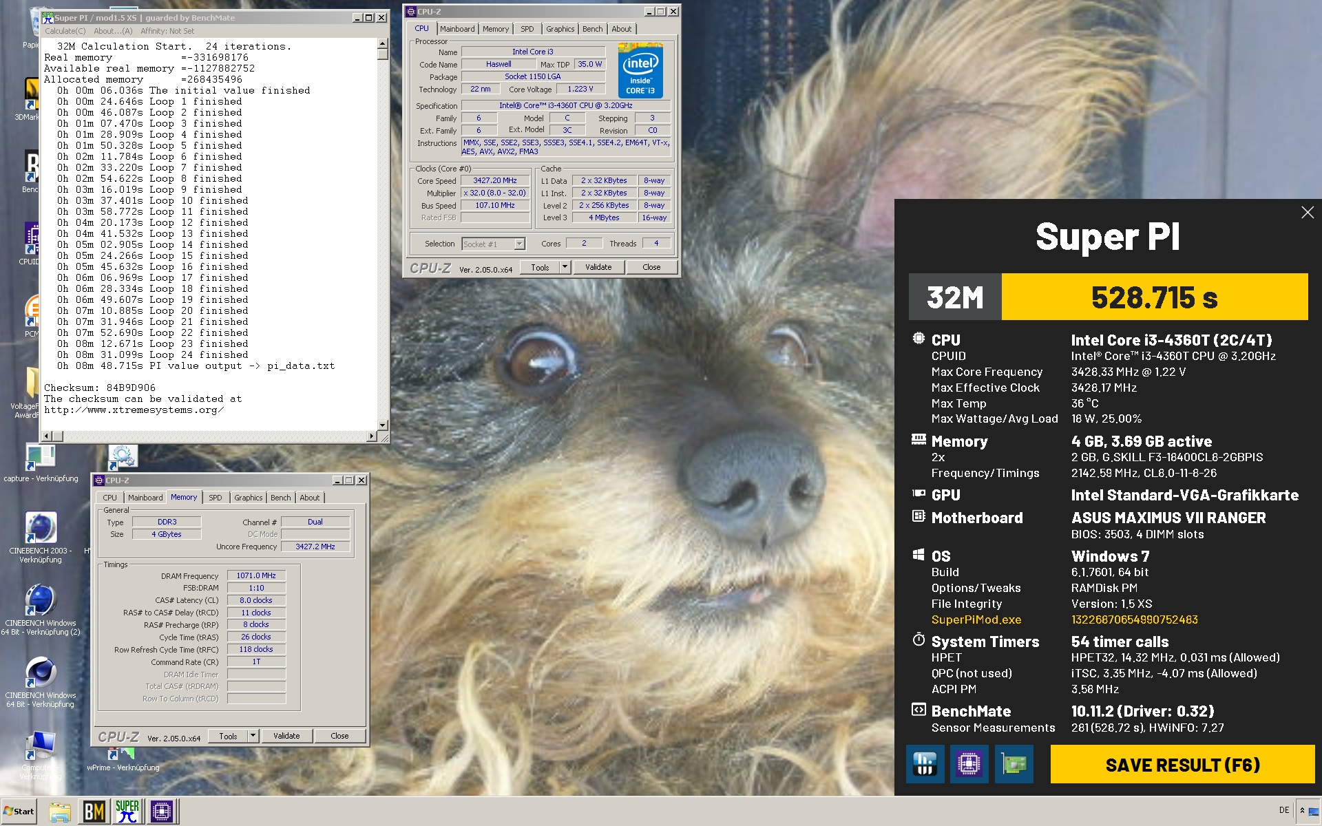Open the capture shortcut on desktop
The image size is (1322, 826).
click(41, 463)
